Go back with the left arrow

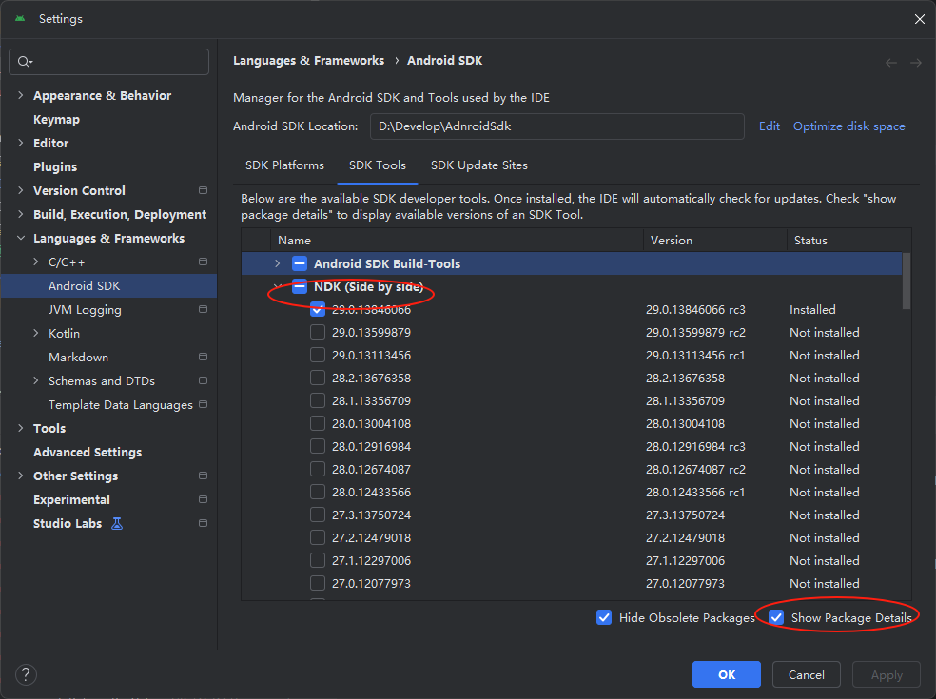pyautogui.click(x=890, y=63)
